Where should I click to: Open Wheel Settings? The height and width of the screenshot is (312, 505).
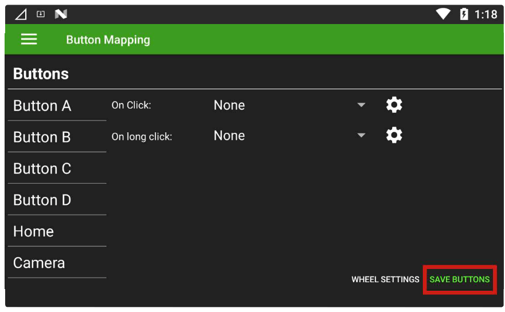385,279
